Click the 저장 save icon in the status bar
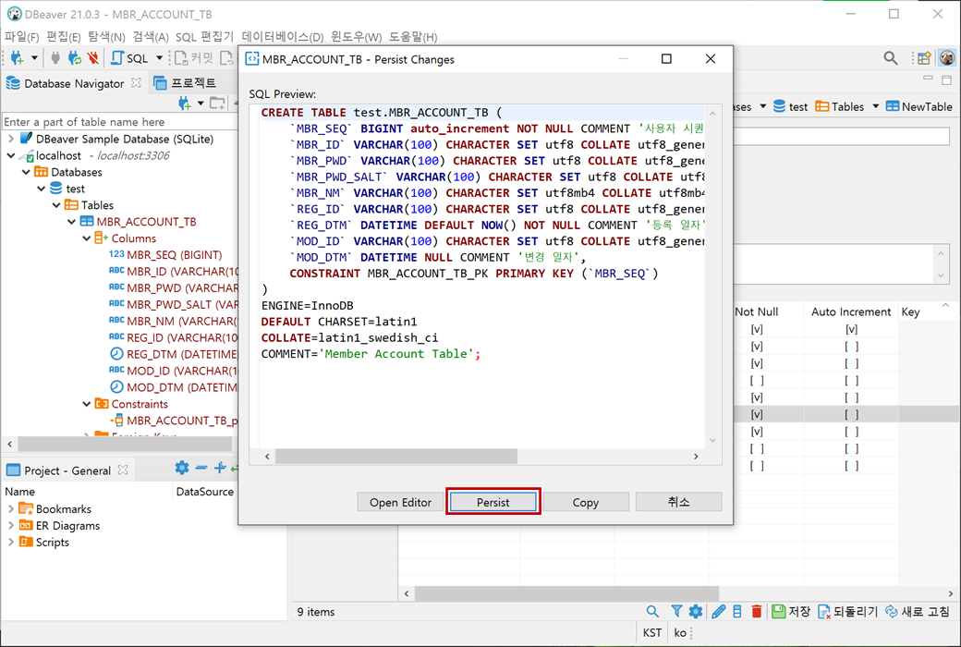Viewport: 961px width, 647px height. click(x=779, y=611)
